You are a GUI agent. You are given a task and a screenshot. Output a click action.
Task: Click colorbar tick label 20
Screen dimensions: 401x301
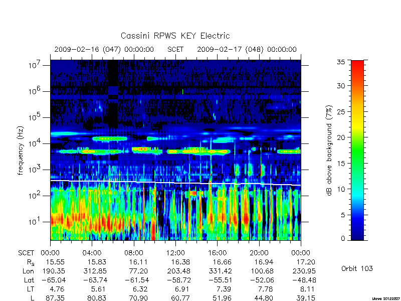pos(341,137)
